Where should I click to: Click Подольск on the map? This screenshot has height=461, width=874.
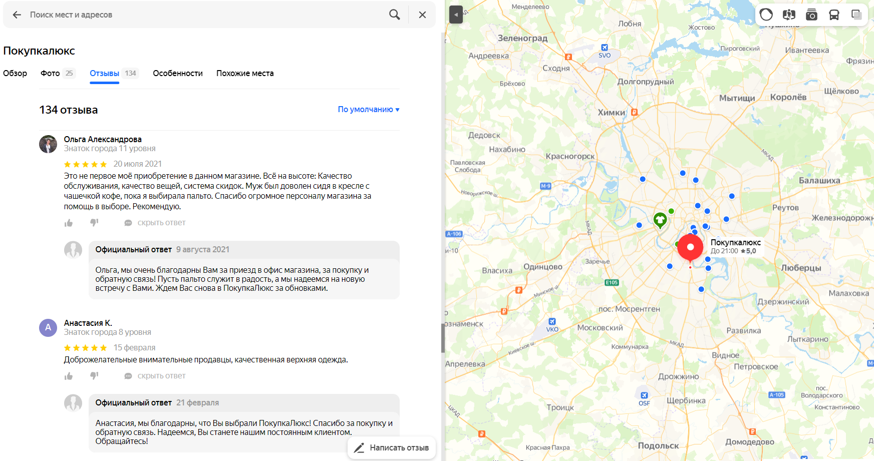pyautogui.click(x=658, y=446)
